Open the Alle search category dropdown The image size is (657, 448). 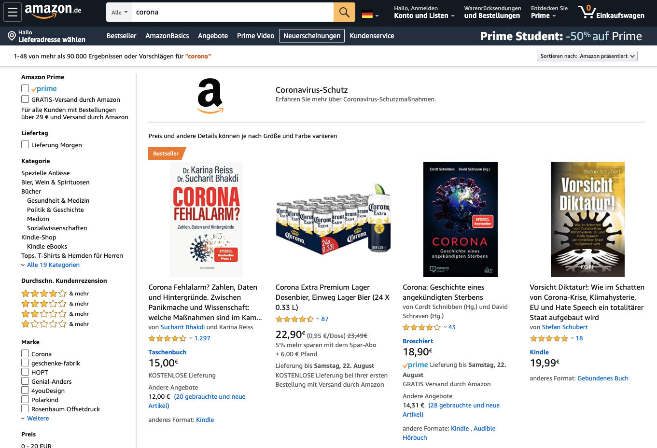tap(118, 12)
